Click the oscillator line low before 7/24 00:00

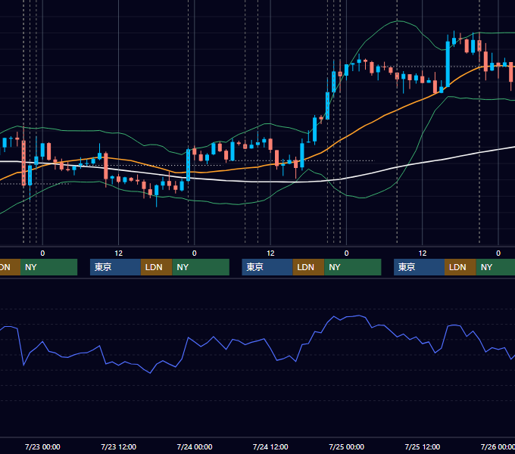(x=151, y=373)
